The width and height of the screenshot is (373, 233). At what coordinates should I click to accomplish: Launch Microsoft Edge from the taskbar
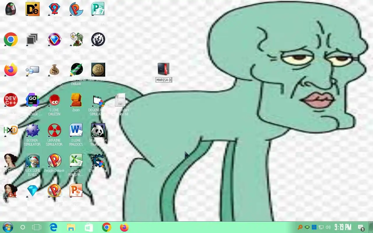tap(53, 227)
